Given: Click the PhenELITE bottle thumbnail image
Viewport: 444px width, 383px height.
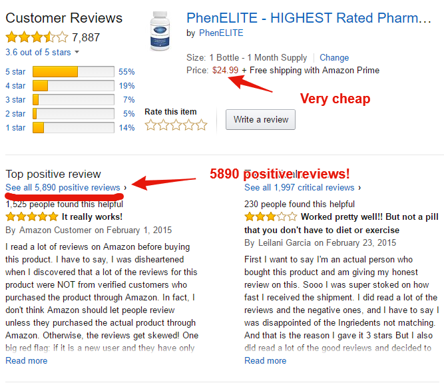Looking at the screenshot, I should (160, 31).
